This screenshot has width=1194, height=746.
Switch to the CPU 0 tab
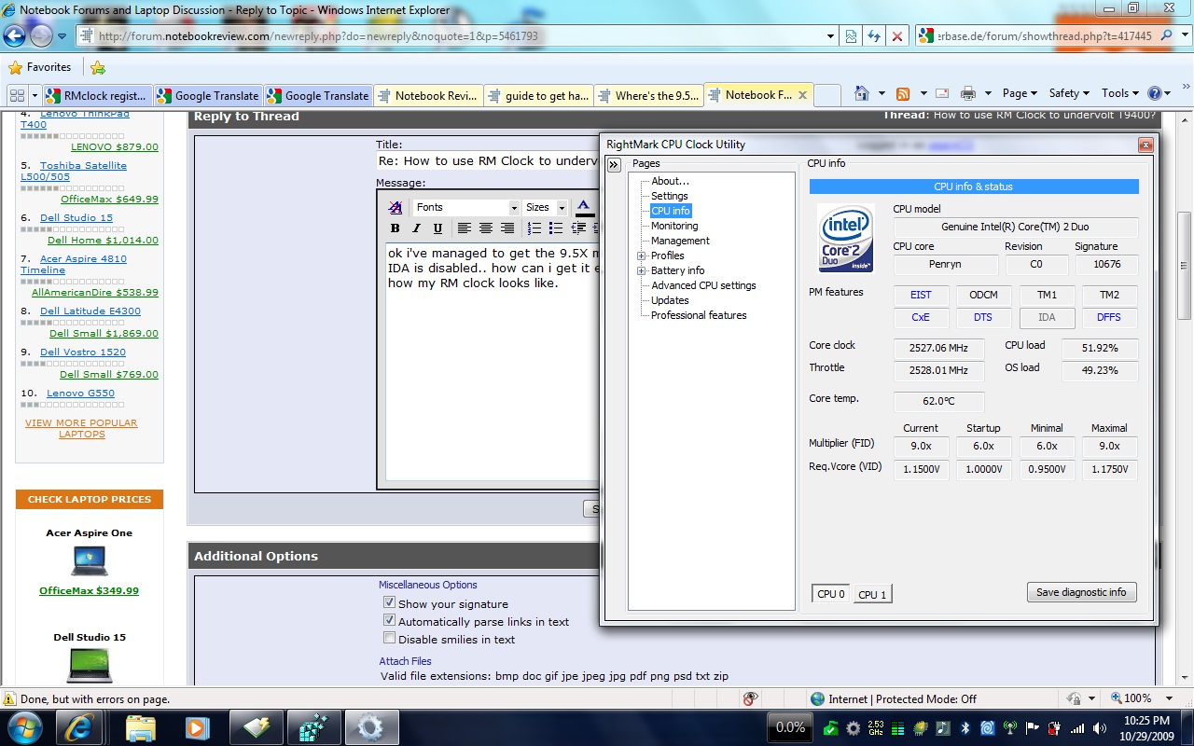pos(831,593)
